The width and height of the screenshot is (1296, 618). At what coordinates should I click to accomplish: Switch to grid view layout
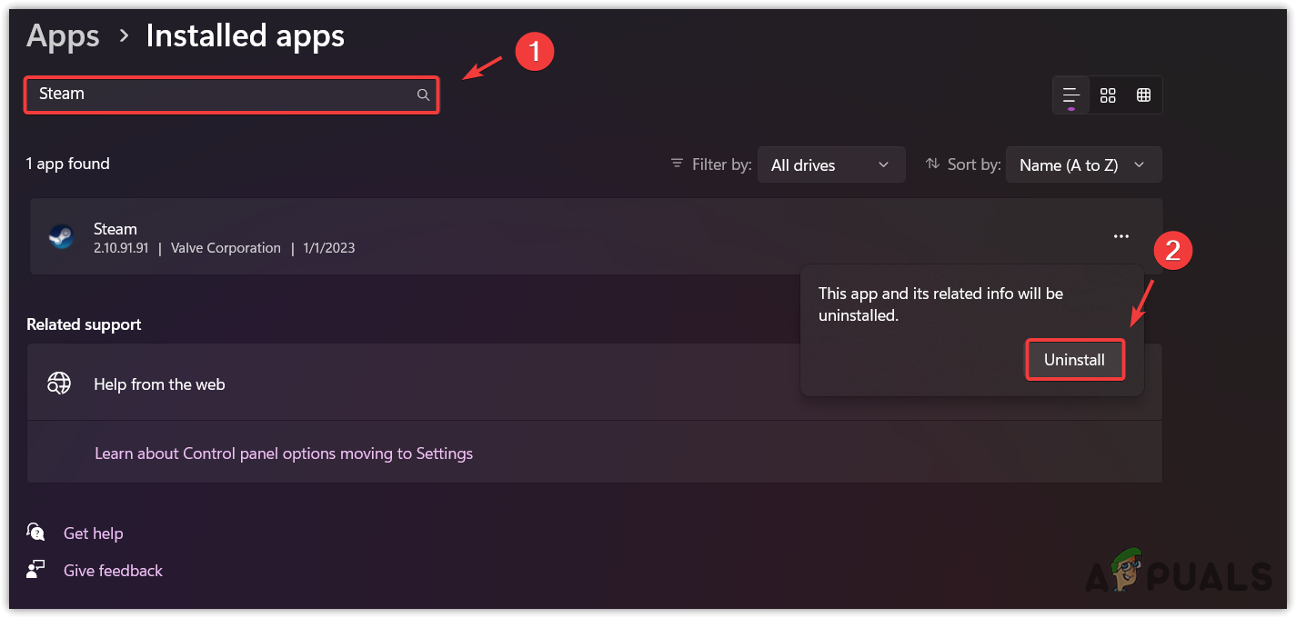1108,95
